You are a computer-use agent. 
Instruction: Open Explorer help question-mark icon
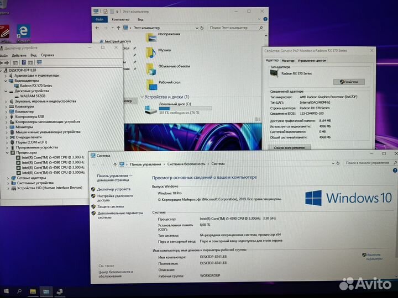click(x=265, y=19)
